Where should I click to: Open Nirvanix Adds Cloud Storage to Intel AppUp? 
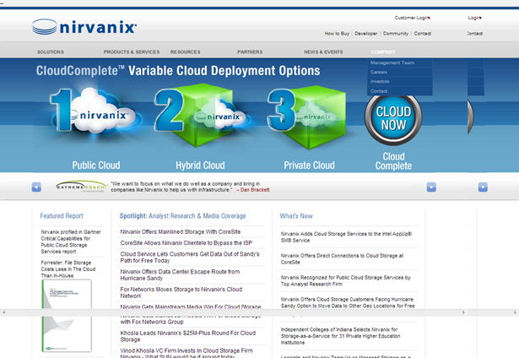346,237
